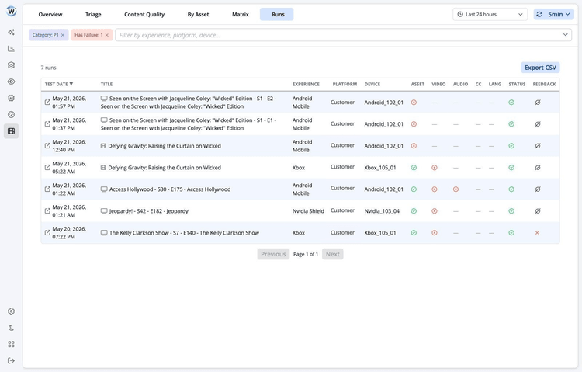582x372 pixels.
Task: Switch to the Overview tab
Action: click(50, 14)
